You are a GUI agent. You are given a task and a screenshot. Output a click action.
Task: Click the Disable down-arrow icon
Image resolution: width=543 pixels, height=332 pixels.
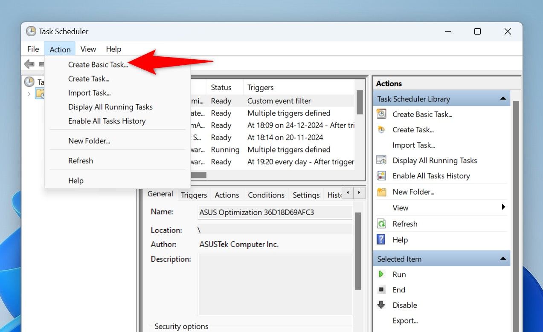click(381, 305)
